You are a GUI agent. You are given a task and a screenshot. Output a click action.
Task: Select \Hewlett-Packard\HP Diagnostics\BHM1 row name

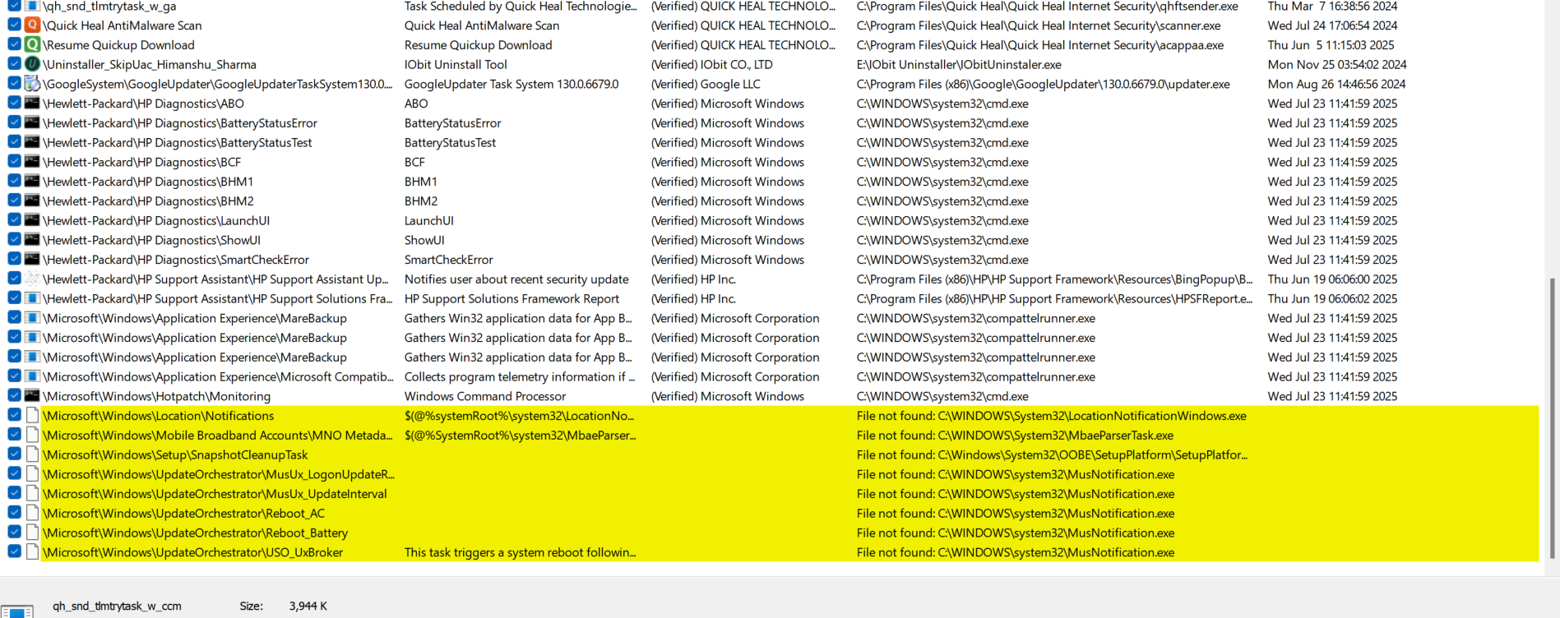[x=148, y=182]
